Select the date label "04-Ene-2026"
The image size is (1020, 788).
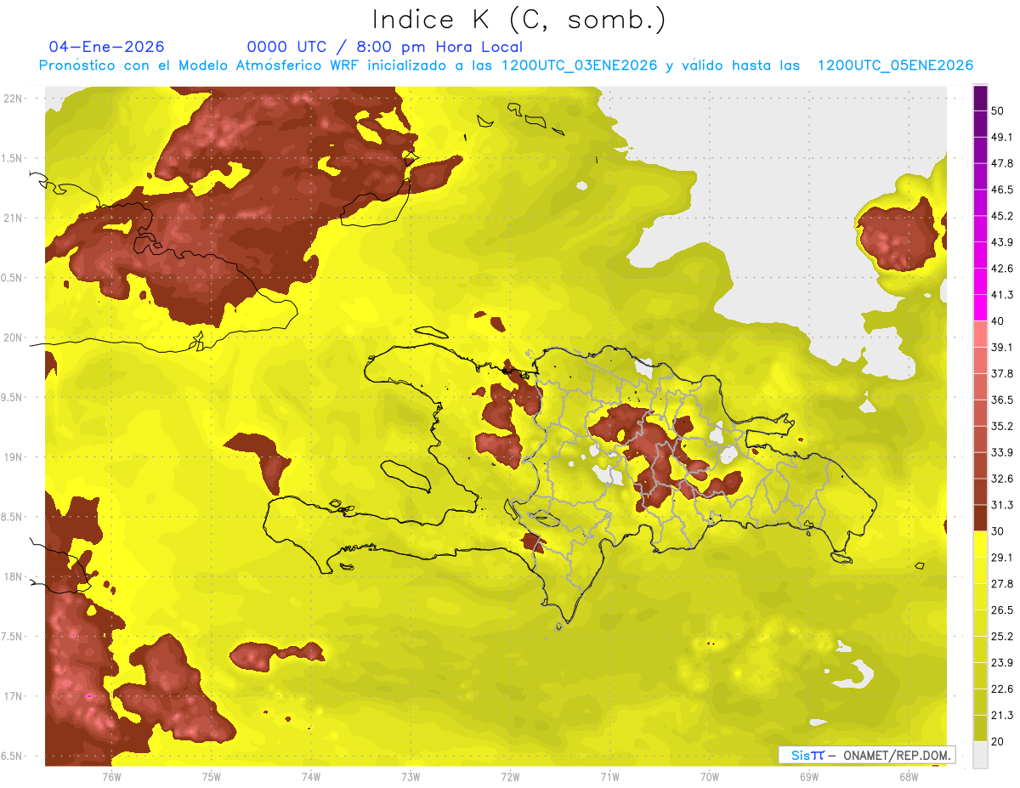106,47
